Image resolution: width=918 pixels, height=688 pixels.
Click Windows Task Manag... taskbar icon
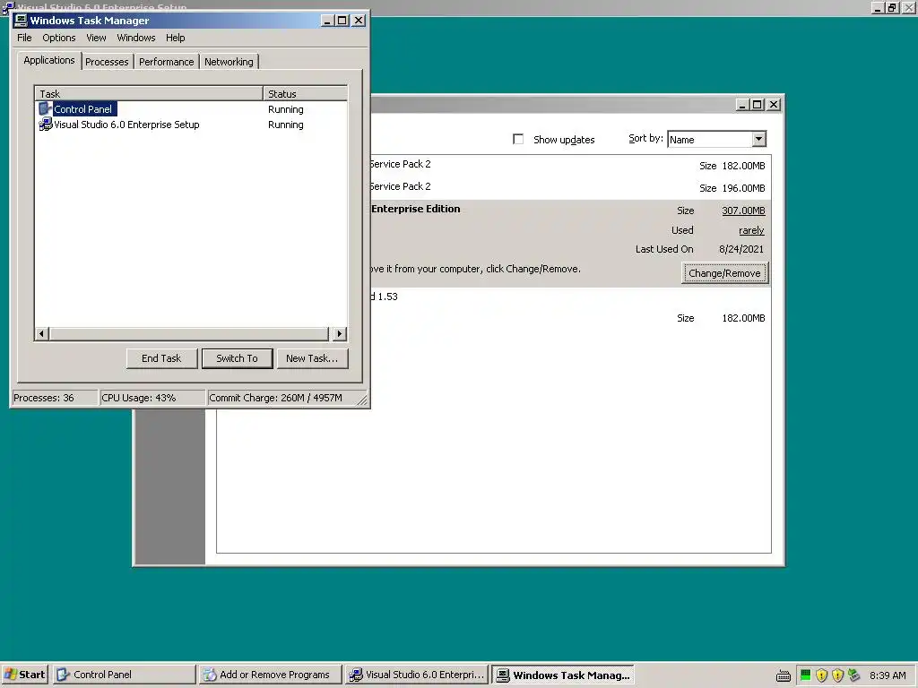pos(503,675)
